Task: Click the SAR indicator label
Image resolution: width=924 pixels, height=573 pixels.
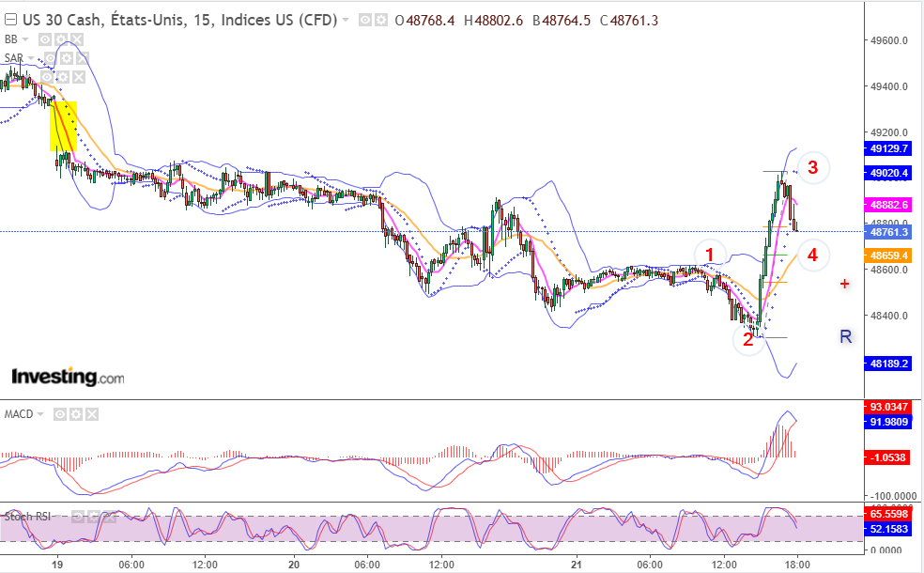Action: tap(14, 58)
